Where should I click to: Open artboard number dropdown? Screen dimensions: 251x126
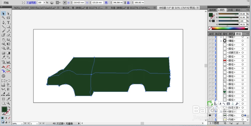37,123
